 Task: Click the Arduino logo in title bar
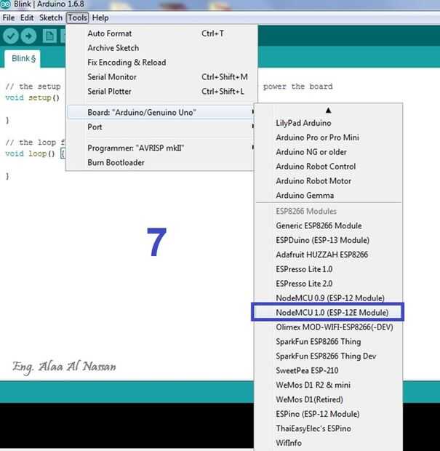pyautogui.click(x=6, y=4)
